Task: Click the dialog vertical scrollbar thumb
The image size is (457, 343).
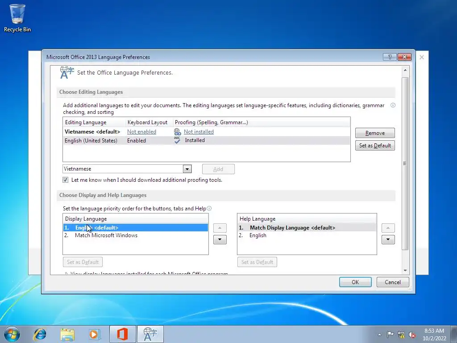Action: click(405, 163)
